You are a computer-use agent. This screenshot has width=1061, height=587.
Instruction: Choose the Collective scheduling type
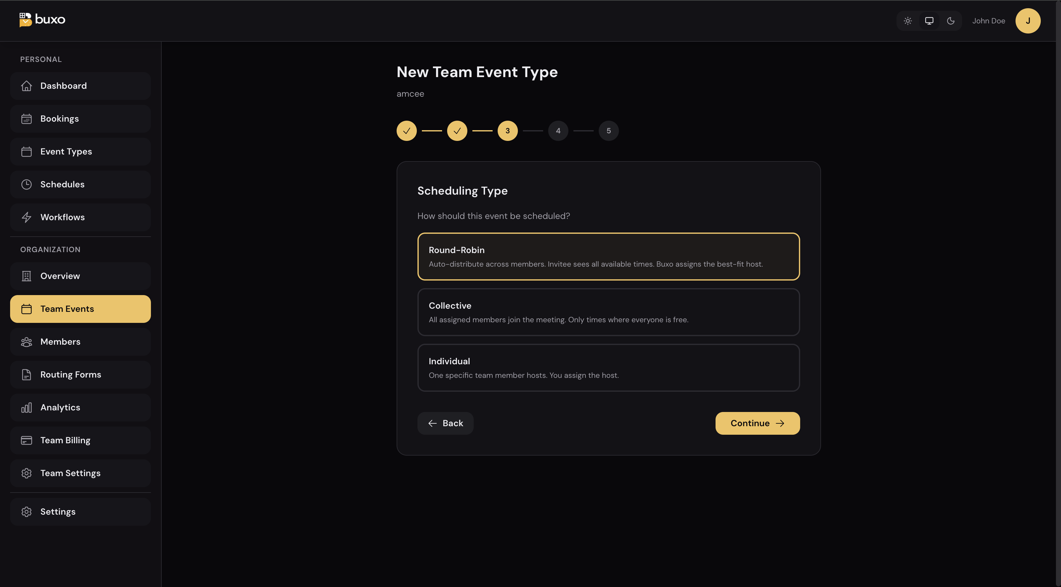click(608, 312)
